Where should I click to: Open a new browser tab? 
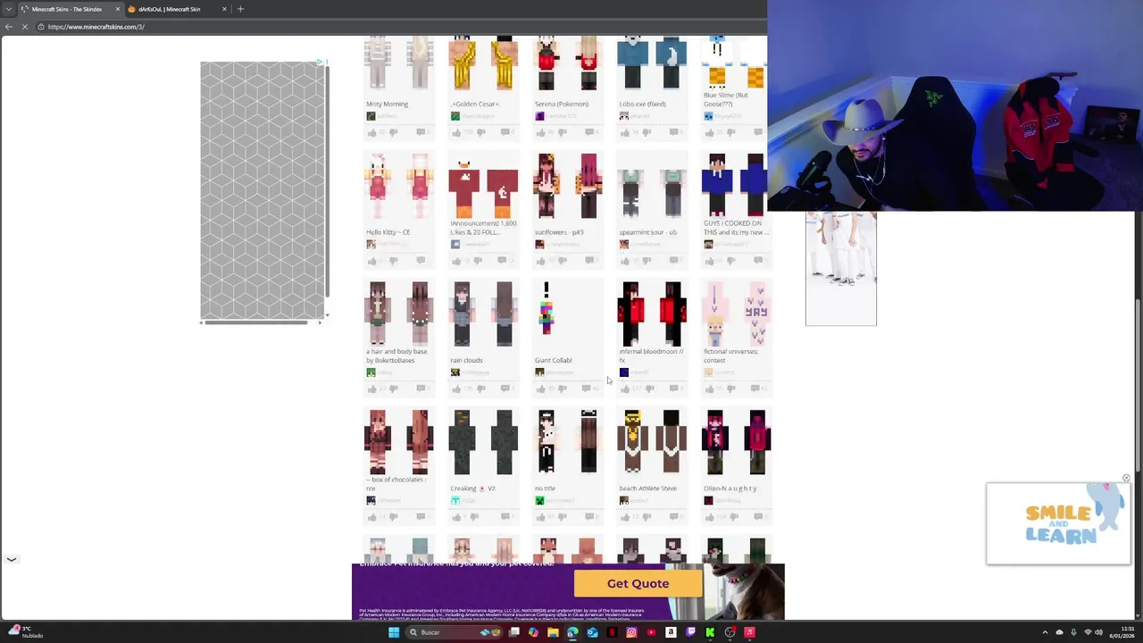(x=240, y=9)
